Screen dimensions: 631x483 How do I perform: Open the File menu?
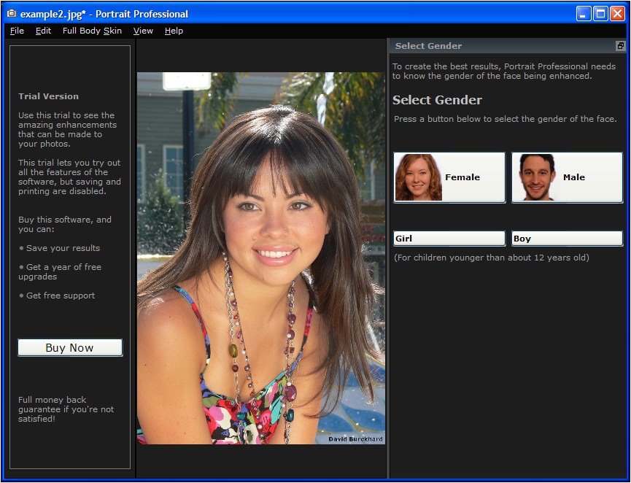pos(17,31)
